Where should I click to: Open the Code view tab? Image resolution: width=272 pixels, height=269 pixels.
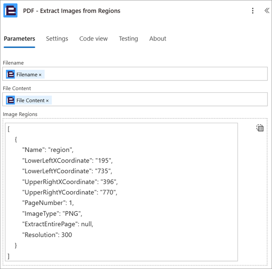(x=93, y=38)
